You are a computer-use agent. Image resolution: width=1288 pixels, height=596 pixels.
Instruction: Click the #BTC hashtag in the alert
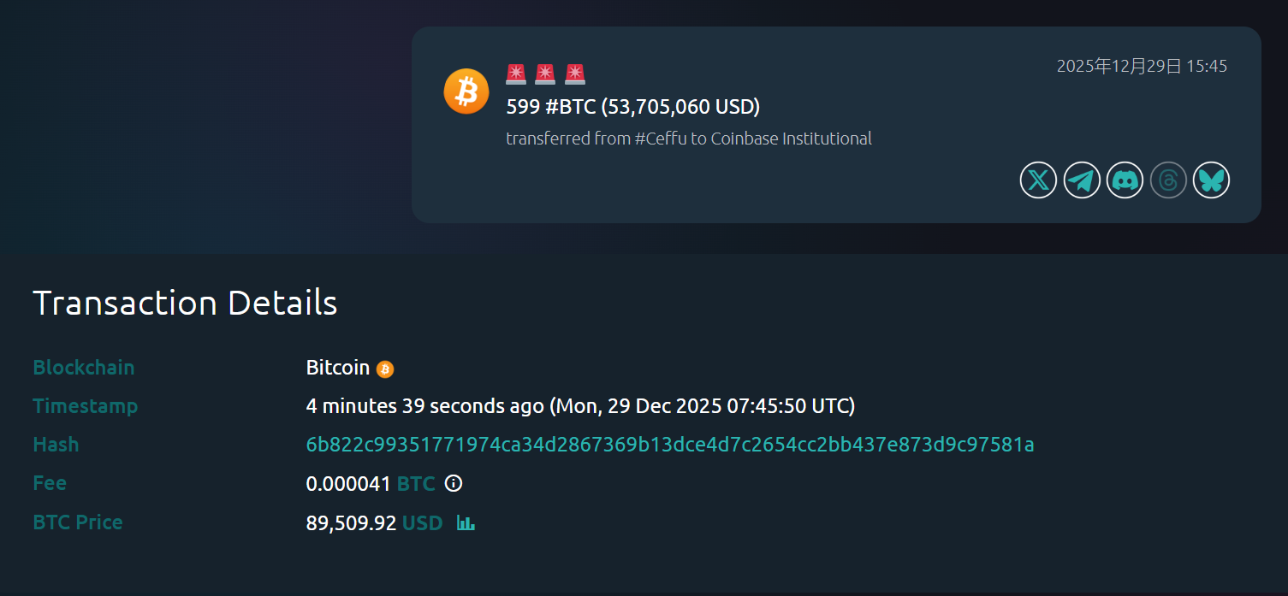click(570, 107)
